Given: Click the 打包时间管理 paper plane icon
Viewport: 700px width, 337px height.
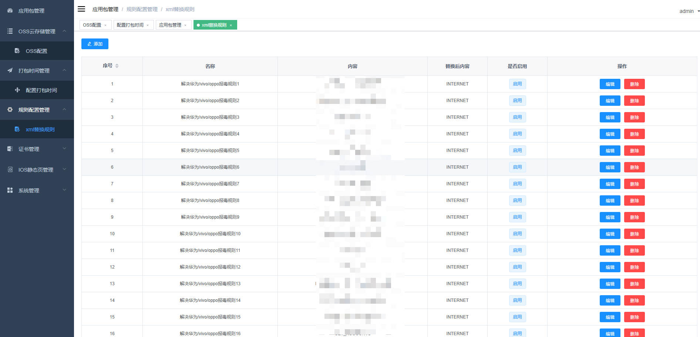Looking at the screenshot, I should [x=10, y=70].
